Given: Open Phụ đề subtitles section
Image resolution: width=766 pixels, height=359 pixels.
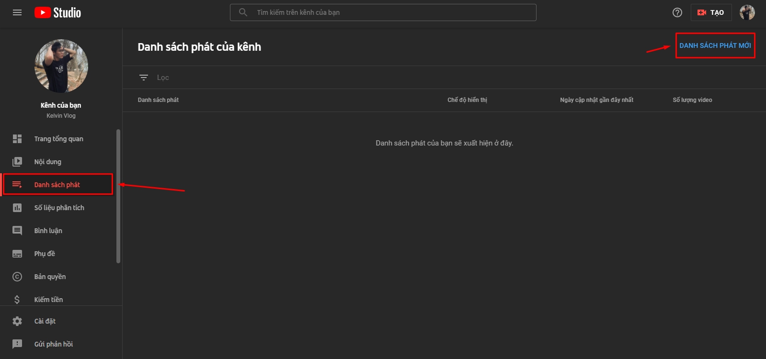Looking at the screenshot, I should (x=45, y=254).
